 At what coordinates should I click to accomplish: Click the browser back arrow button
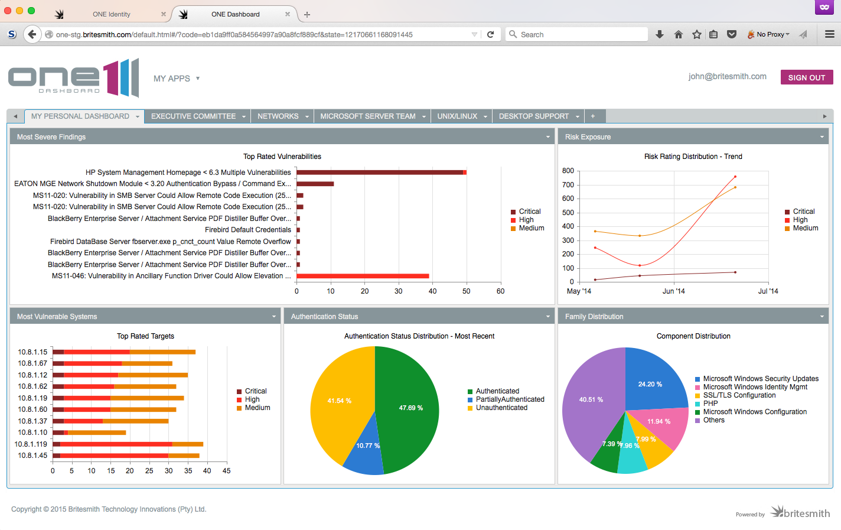pyautogui.click(x=32, y=34)
